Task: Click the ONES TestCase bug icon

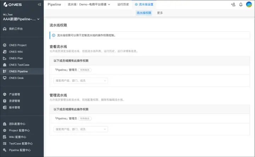Action: pos(5,65)
